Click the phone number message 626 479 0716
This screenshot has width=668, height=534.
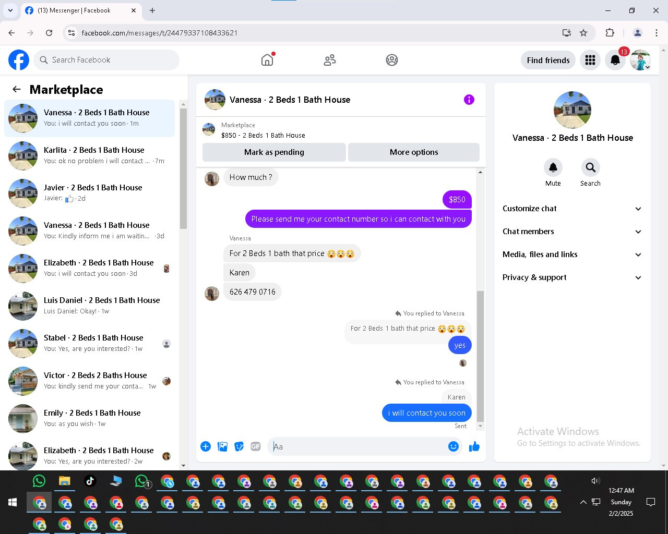[253, 292]
